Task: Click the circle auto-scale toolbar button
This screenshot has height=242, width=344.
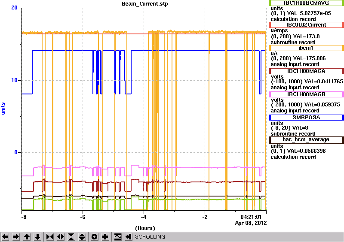Action: [95, 237]
